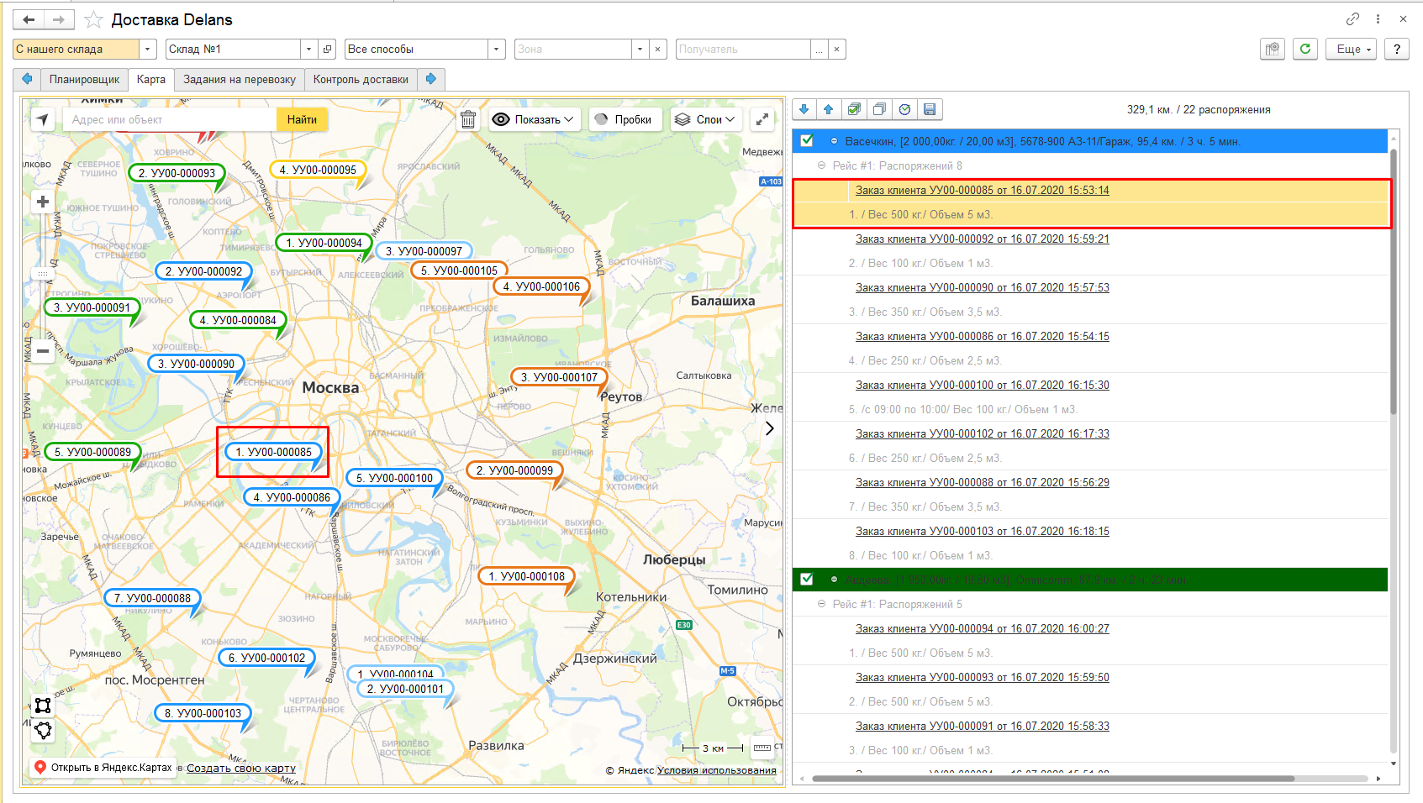
Task: Zoom in the map with plus
Action: [43, 202]
